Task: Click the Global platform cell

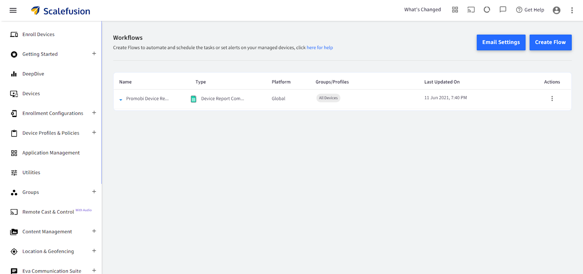Action: 278,99
